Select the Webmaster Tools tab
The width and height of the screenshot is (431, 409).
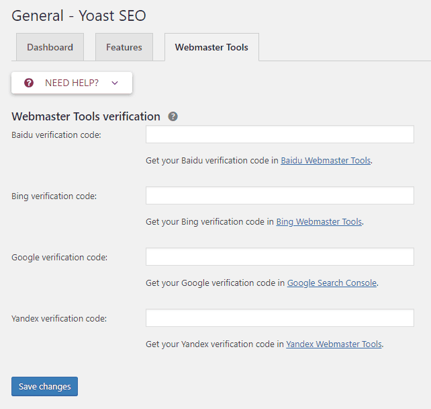tap(211, 47)
